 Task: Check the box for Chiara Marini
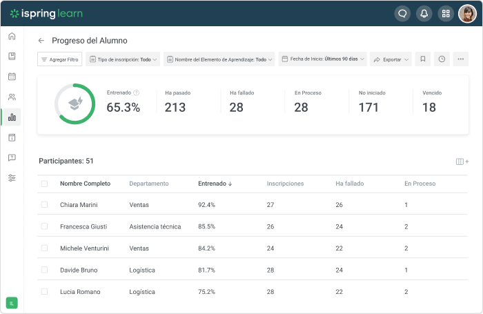(x=44, y=204)
